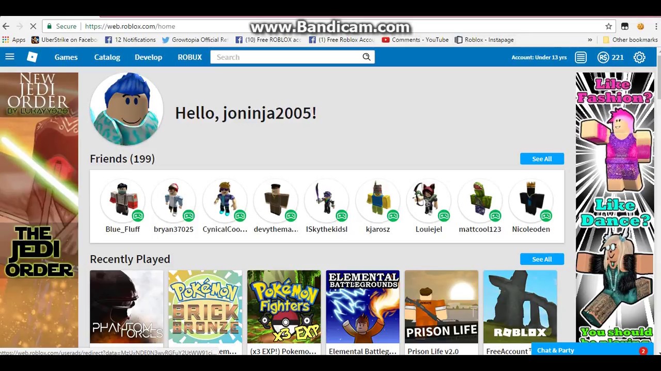Open Prison Life game thumbnail
Screen dimensions: 661x371
pos(441,307)
